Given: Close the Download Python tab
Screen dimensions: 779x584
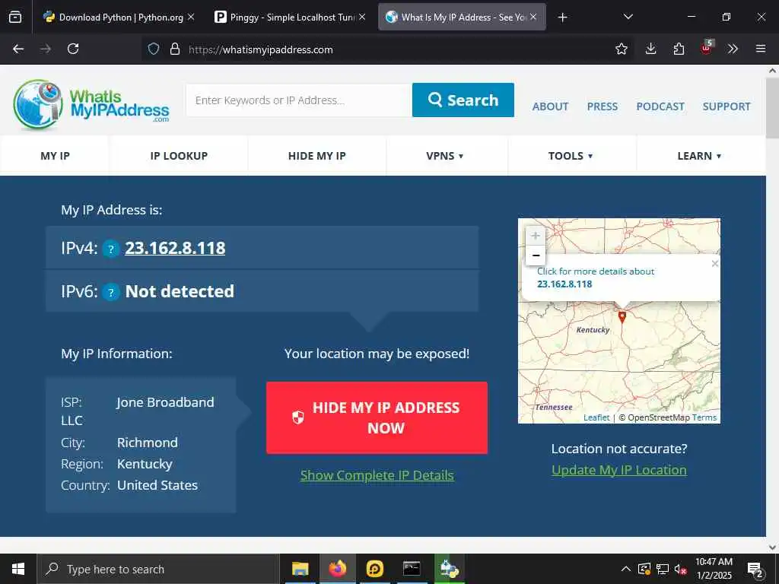Looking at the screenshot, I should coord(191,17).
